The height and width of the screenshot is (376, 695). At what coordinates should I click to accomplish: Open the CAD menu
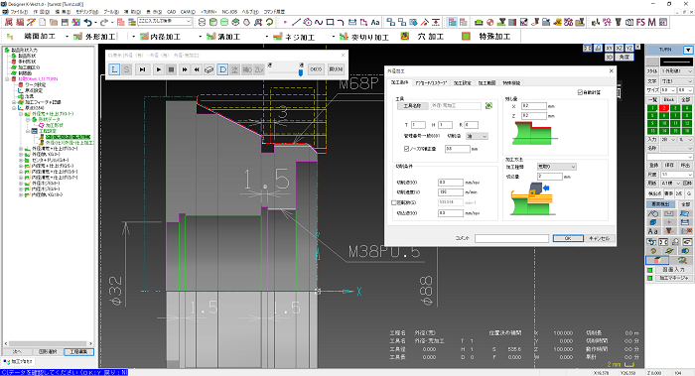(171, 12)
